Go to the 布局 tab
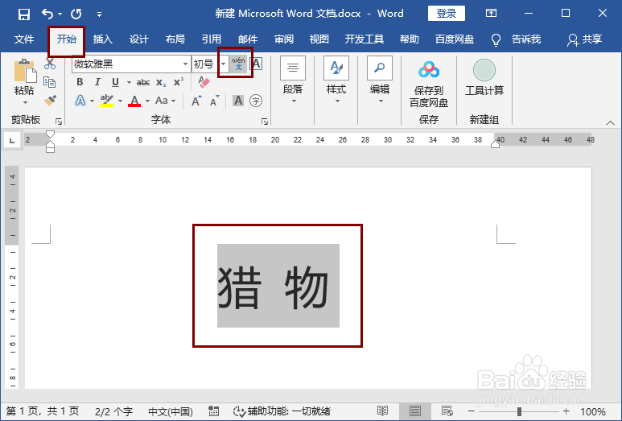This screenshot has height=421, width=622. point(175,39)
